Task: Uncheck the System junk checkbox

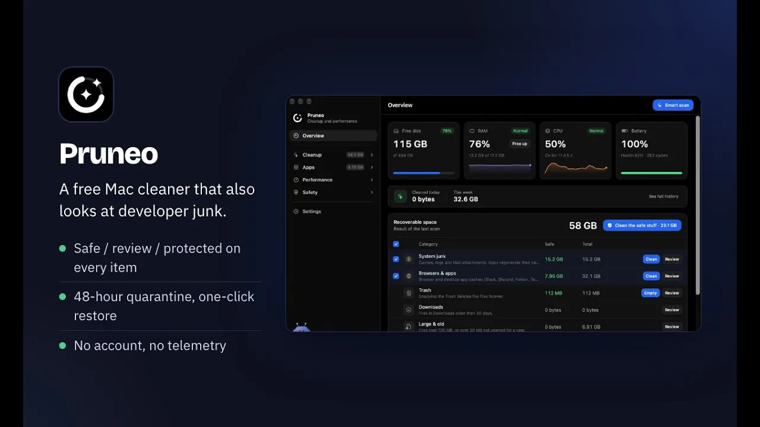Action: click(x=396, y=259)
